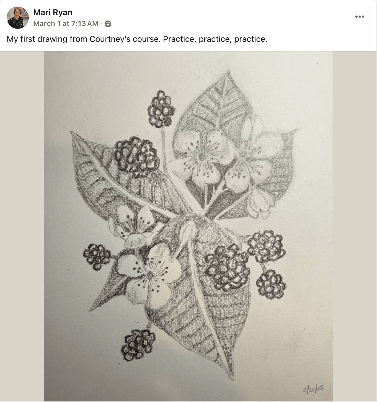Viewport: 377px width, 402px height.
Task: Click upper left five-petal flower center
Action: [x=202, y=157]
